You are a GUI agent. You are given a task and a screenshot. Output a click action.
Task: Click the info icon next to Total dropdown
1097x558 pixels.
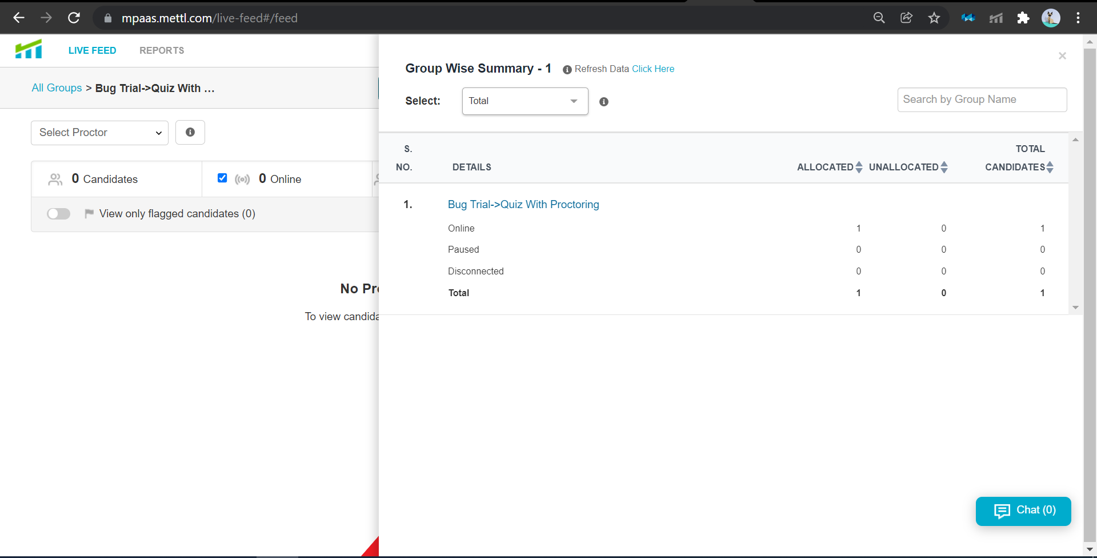[604, 102]
